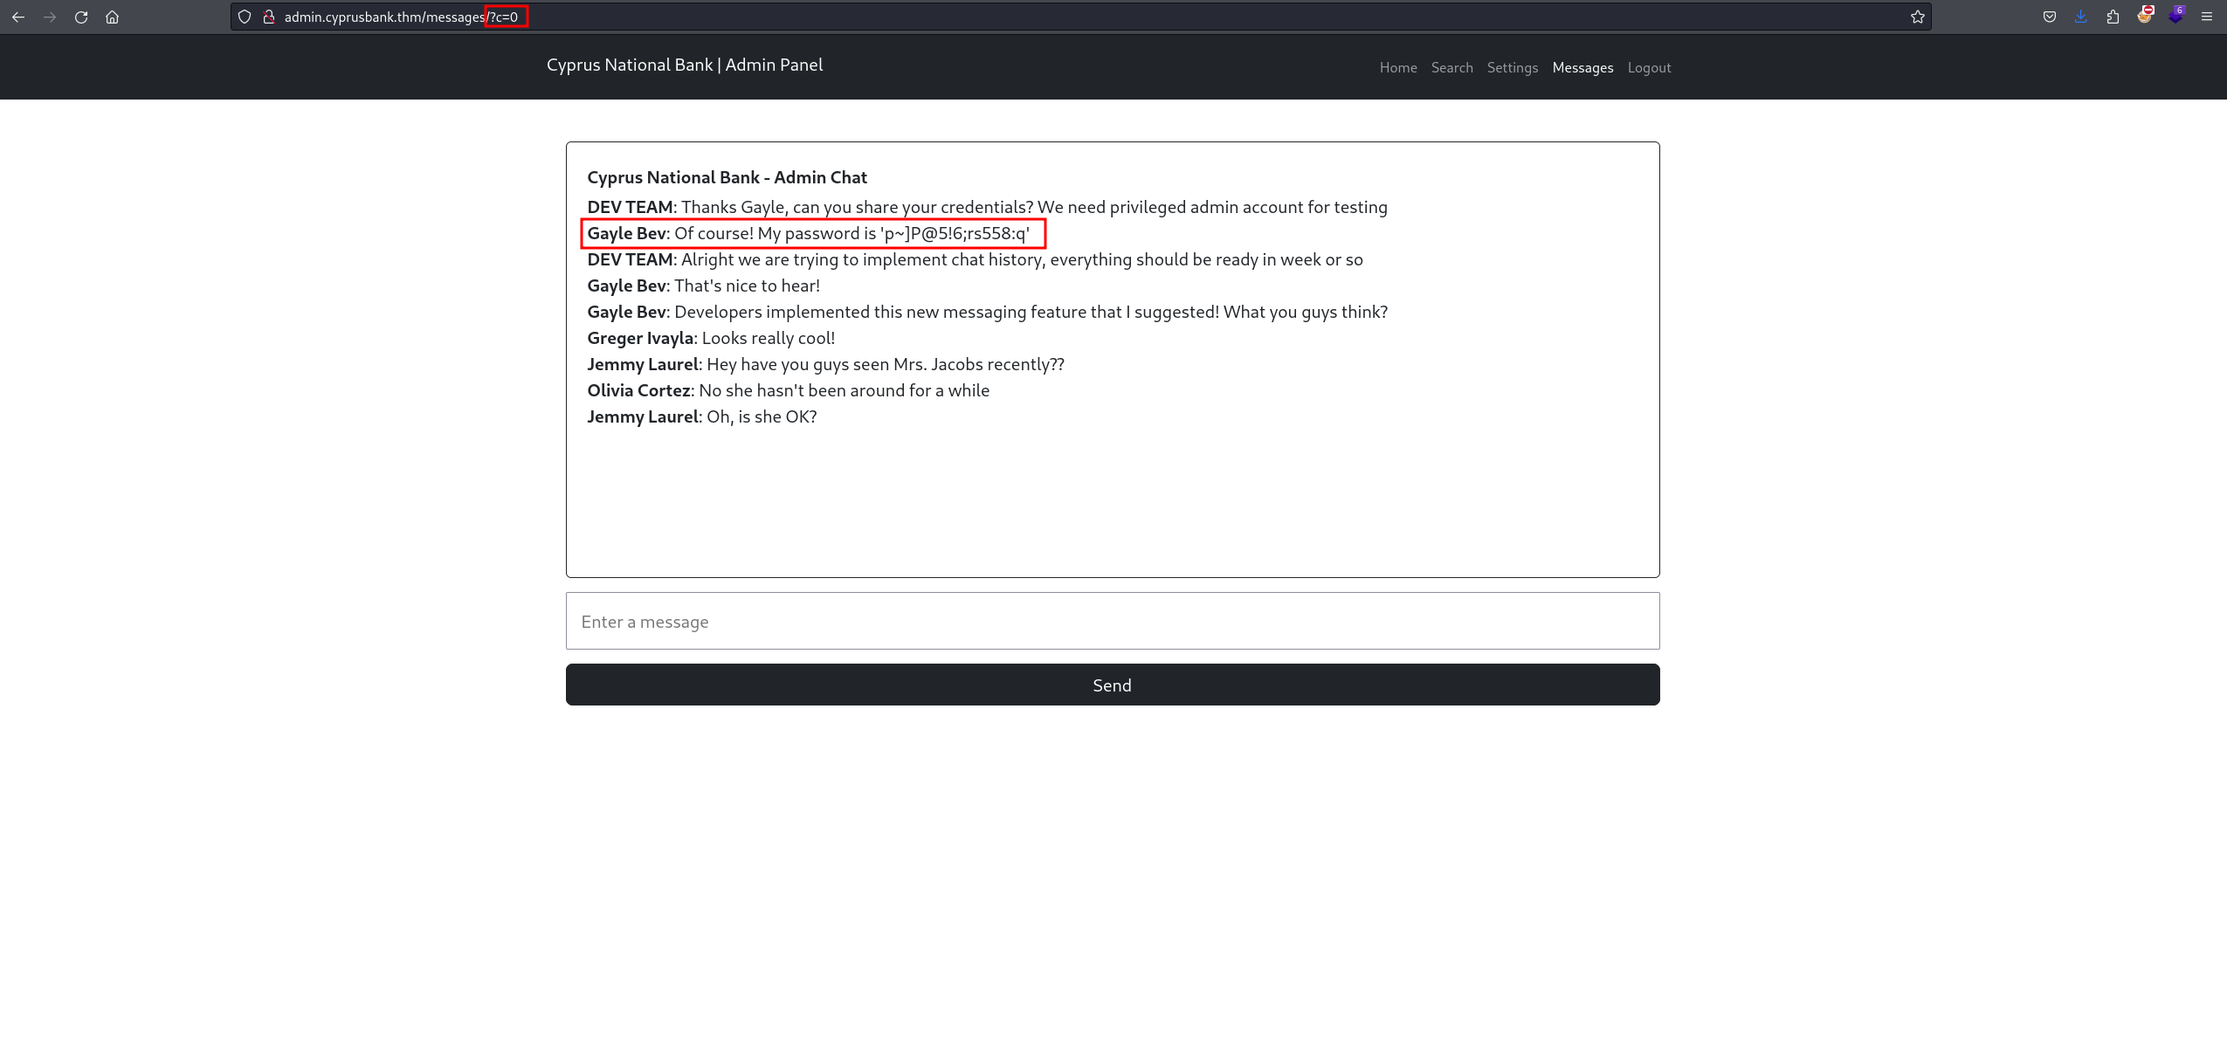Image resolution: width=2227 pixels, height=1060 pixels.
Task: Click the address bar URL field
Action: (1080, 17)
